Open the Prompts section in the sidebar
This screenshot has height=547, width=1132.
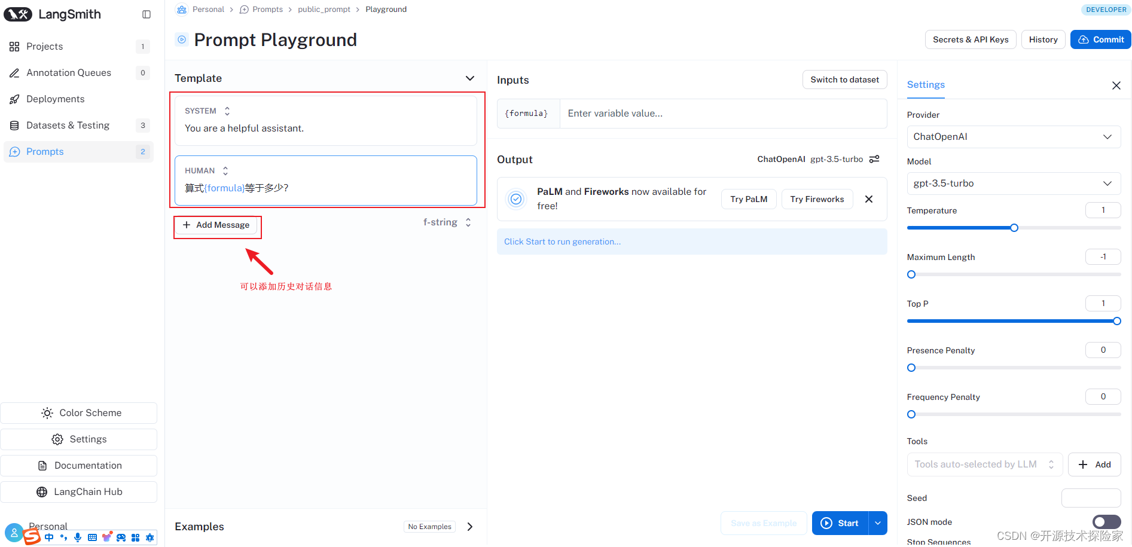pos(45,151)
